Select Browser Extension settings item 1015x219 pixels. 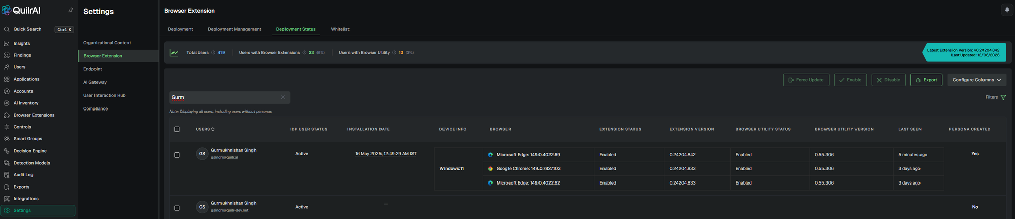click(x=118, y=56)
